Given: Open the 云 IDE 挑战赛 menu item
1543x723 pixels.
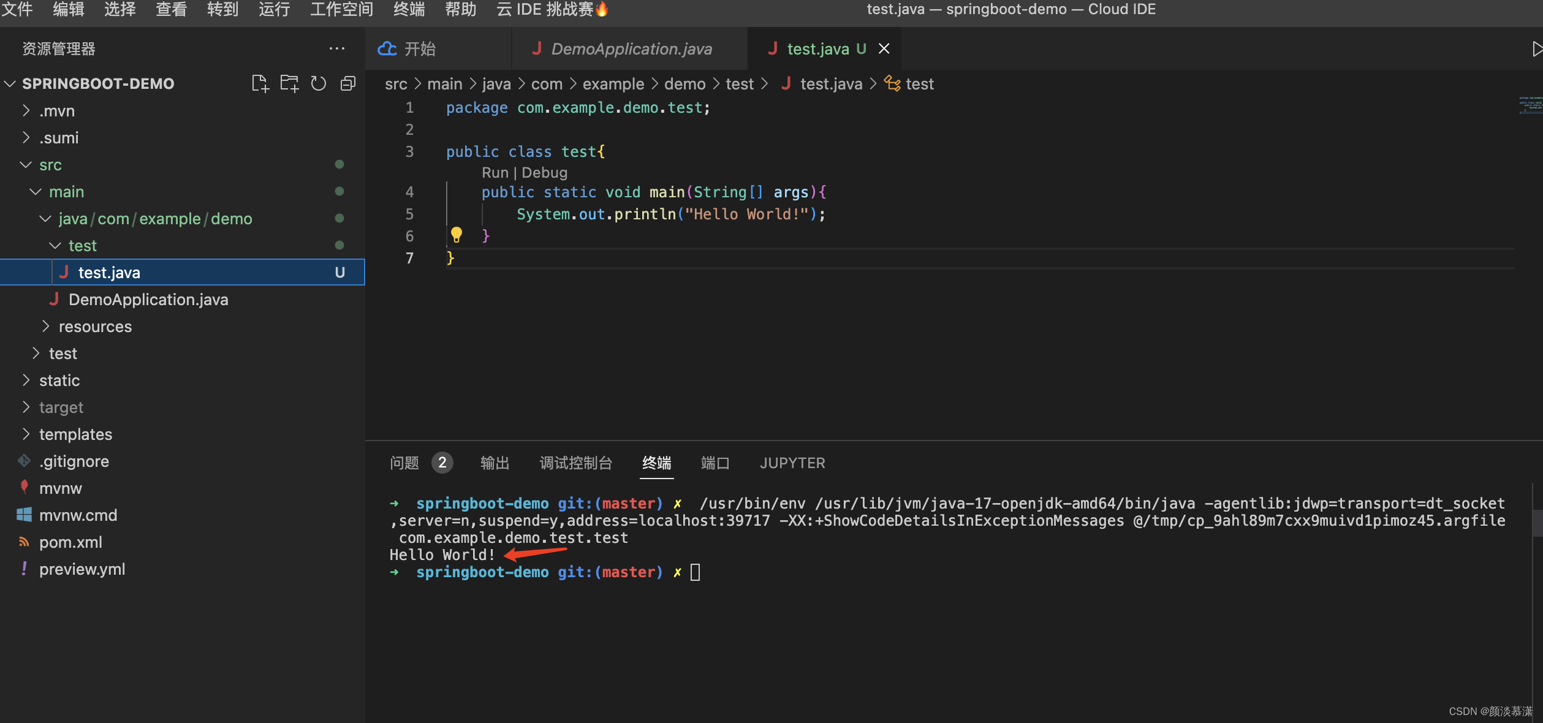Looking at the screenshot, I should pos(552,9).
